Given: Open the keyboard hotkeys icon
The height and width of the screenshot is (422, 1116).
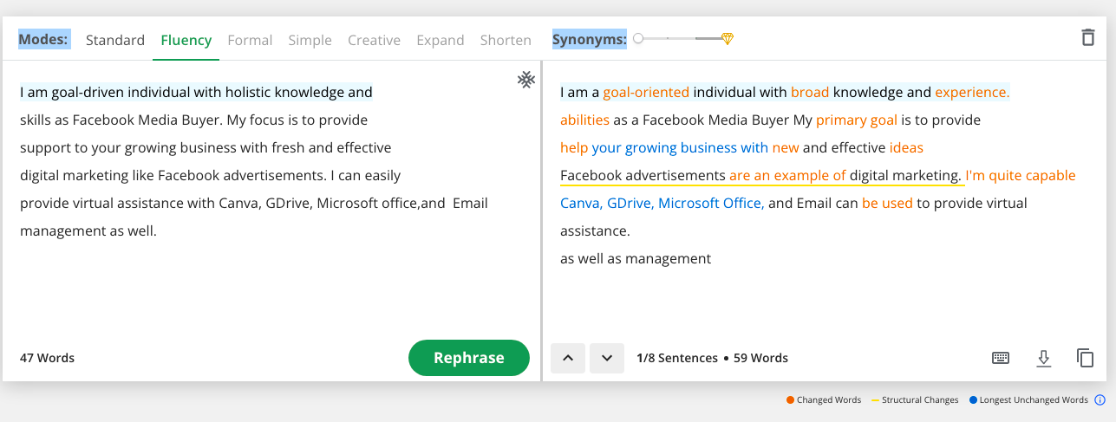Looking at the screenshot, I should tap(1001, 358).
